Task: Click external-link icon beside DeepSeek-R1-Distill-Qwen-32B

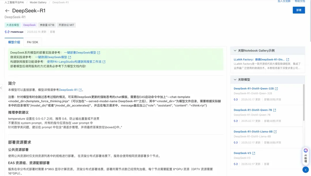Action: click(x=276, y=89)
